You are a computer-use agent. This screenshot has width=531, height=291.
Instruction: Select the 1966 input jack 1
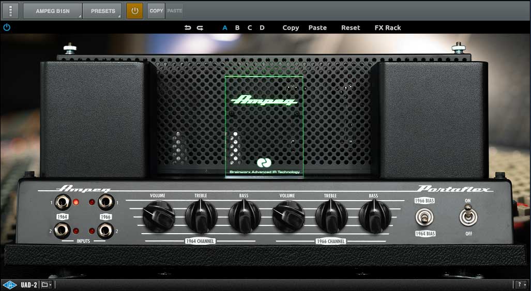point(106,202)
